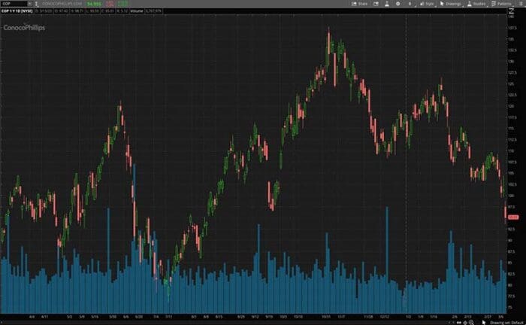Open the Studies menu

point(476,4)
